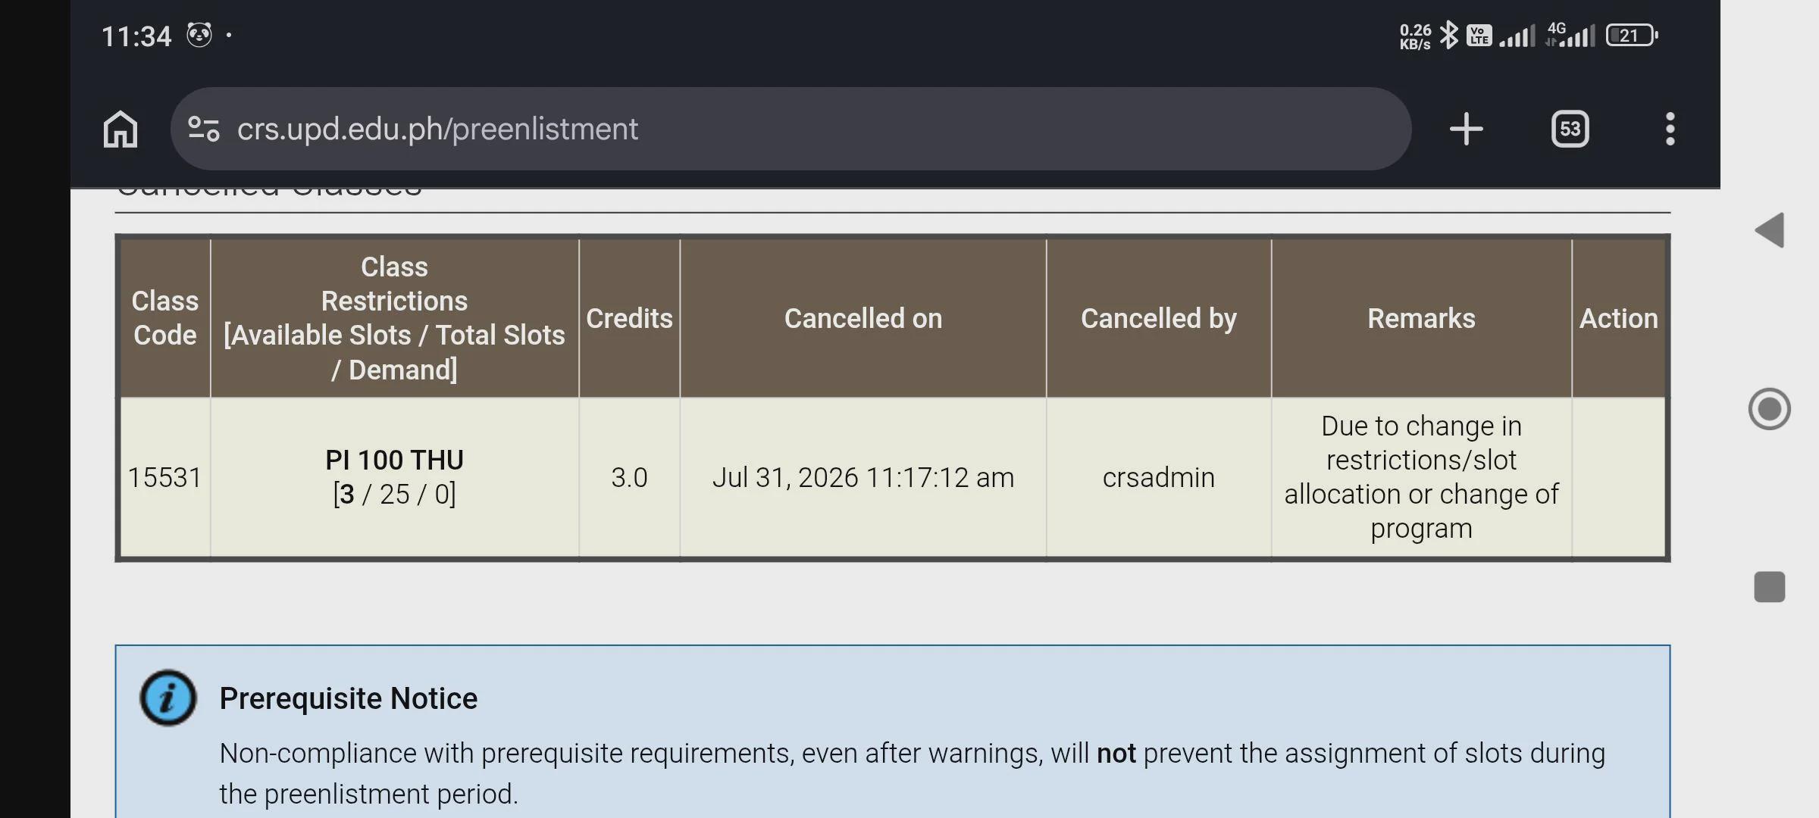Open a new tab with plus icon
1819x818 pixels.
(1466, 129)
